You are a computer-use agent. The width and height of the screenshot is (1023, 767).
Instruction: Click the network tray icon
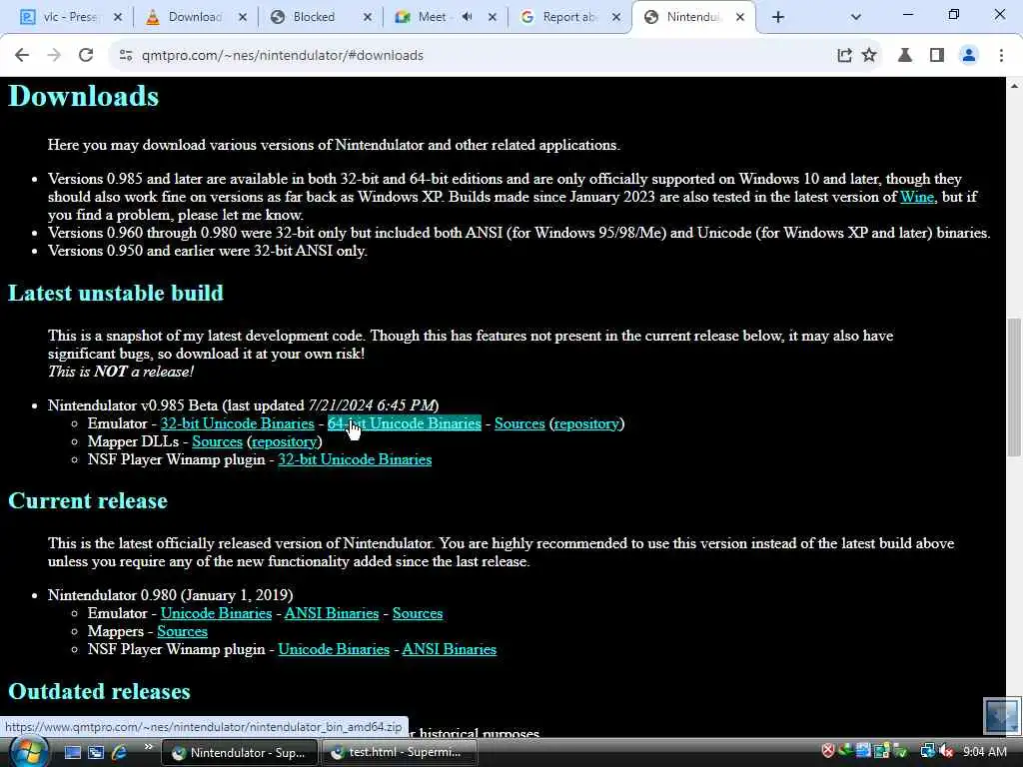(928, 751)
